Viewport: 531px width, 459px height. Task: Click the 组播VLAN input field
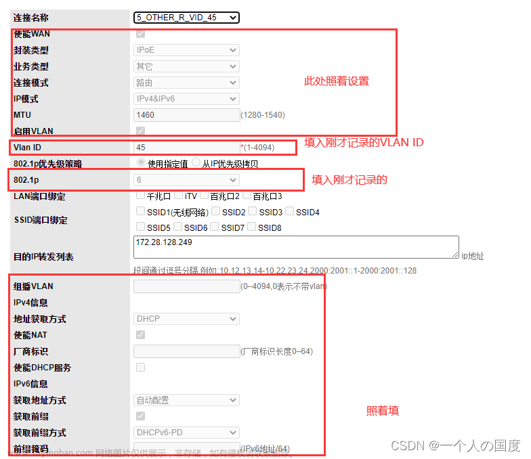point(187,286)
